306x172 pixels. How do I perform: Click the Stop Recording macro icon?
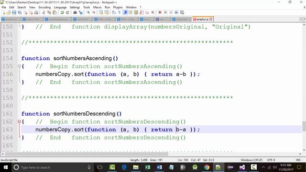165,12
